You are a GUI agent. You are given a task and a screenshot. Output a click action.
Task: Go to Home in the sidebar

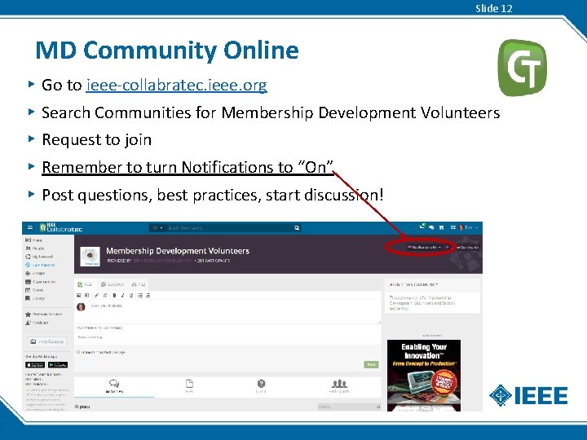33,240
